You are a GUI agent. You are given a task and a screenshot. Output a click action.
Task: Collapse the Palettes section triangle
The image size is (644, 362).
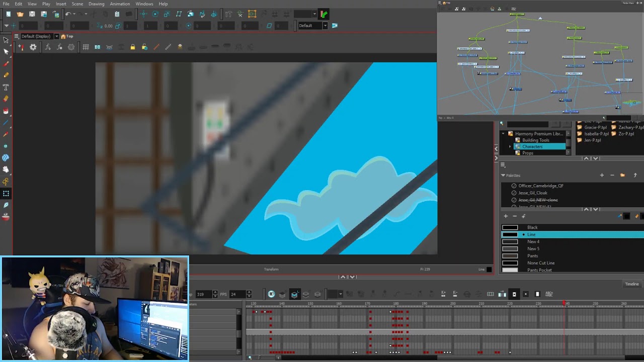[503, 175]
